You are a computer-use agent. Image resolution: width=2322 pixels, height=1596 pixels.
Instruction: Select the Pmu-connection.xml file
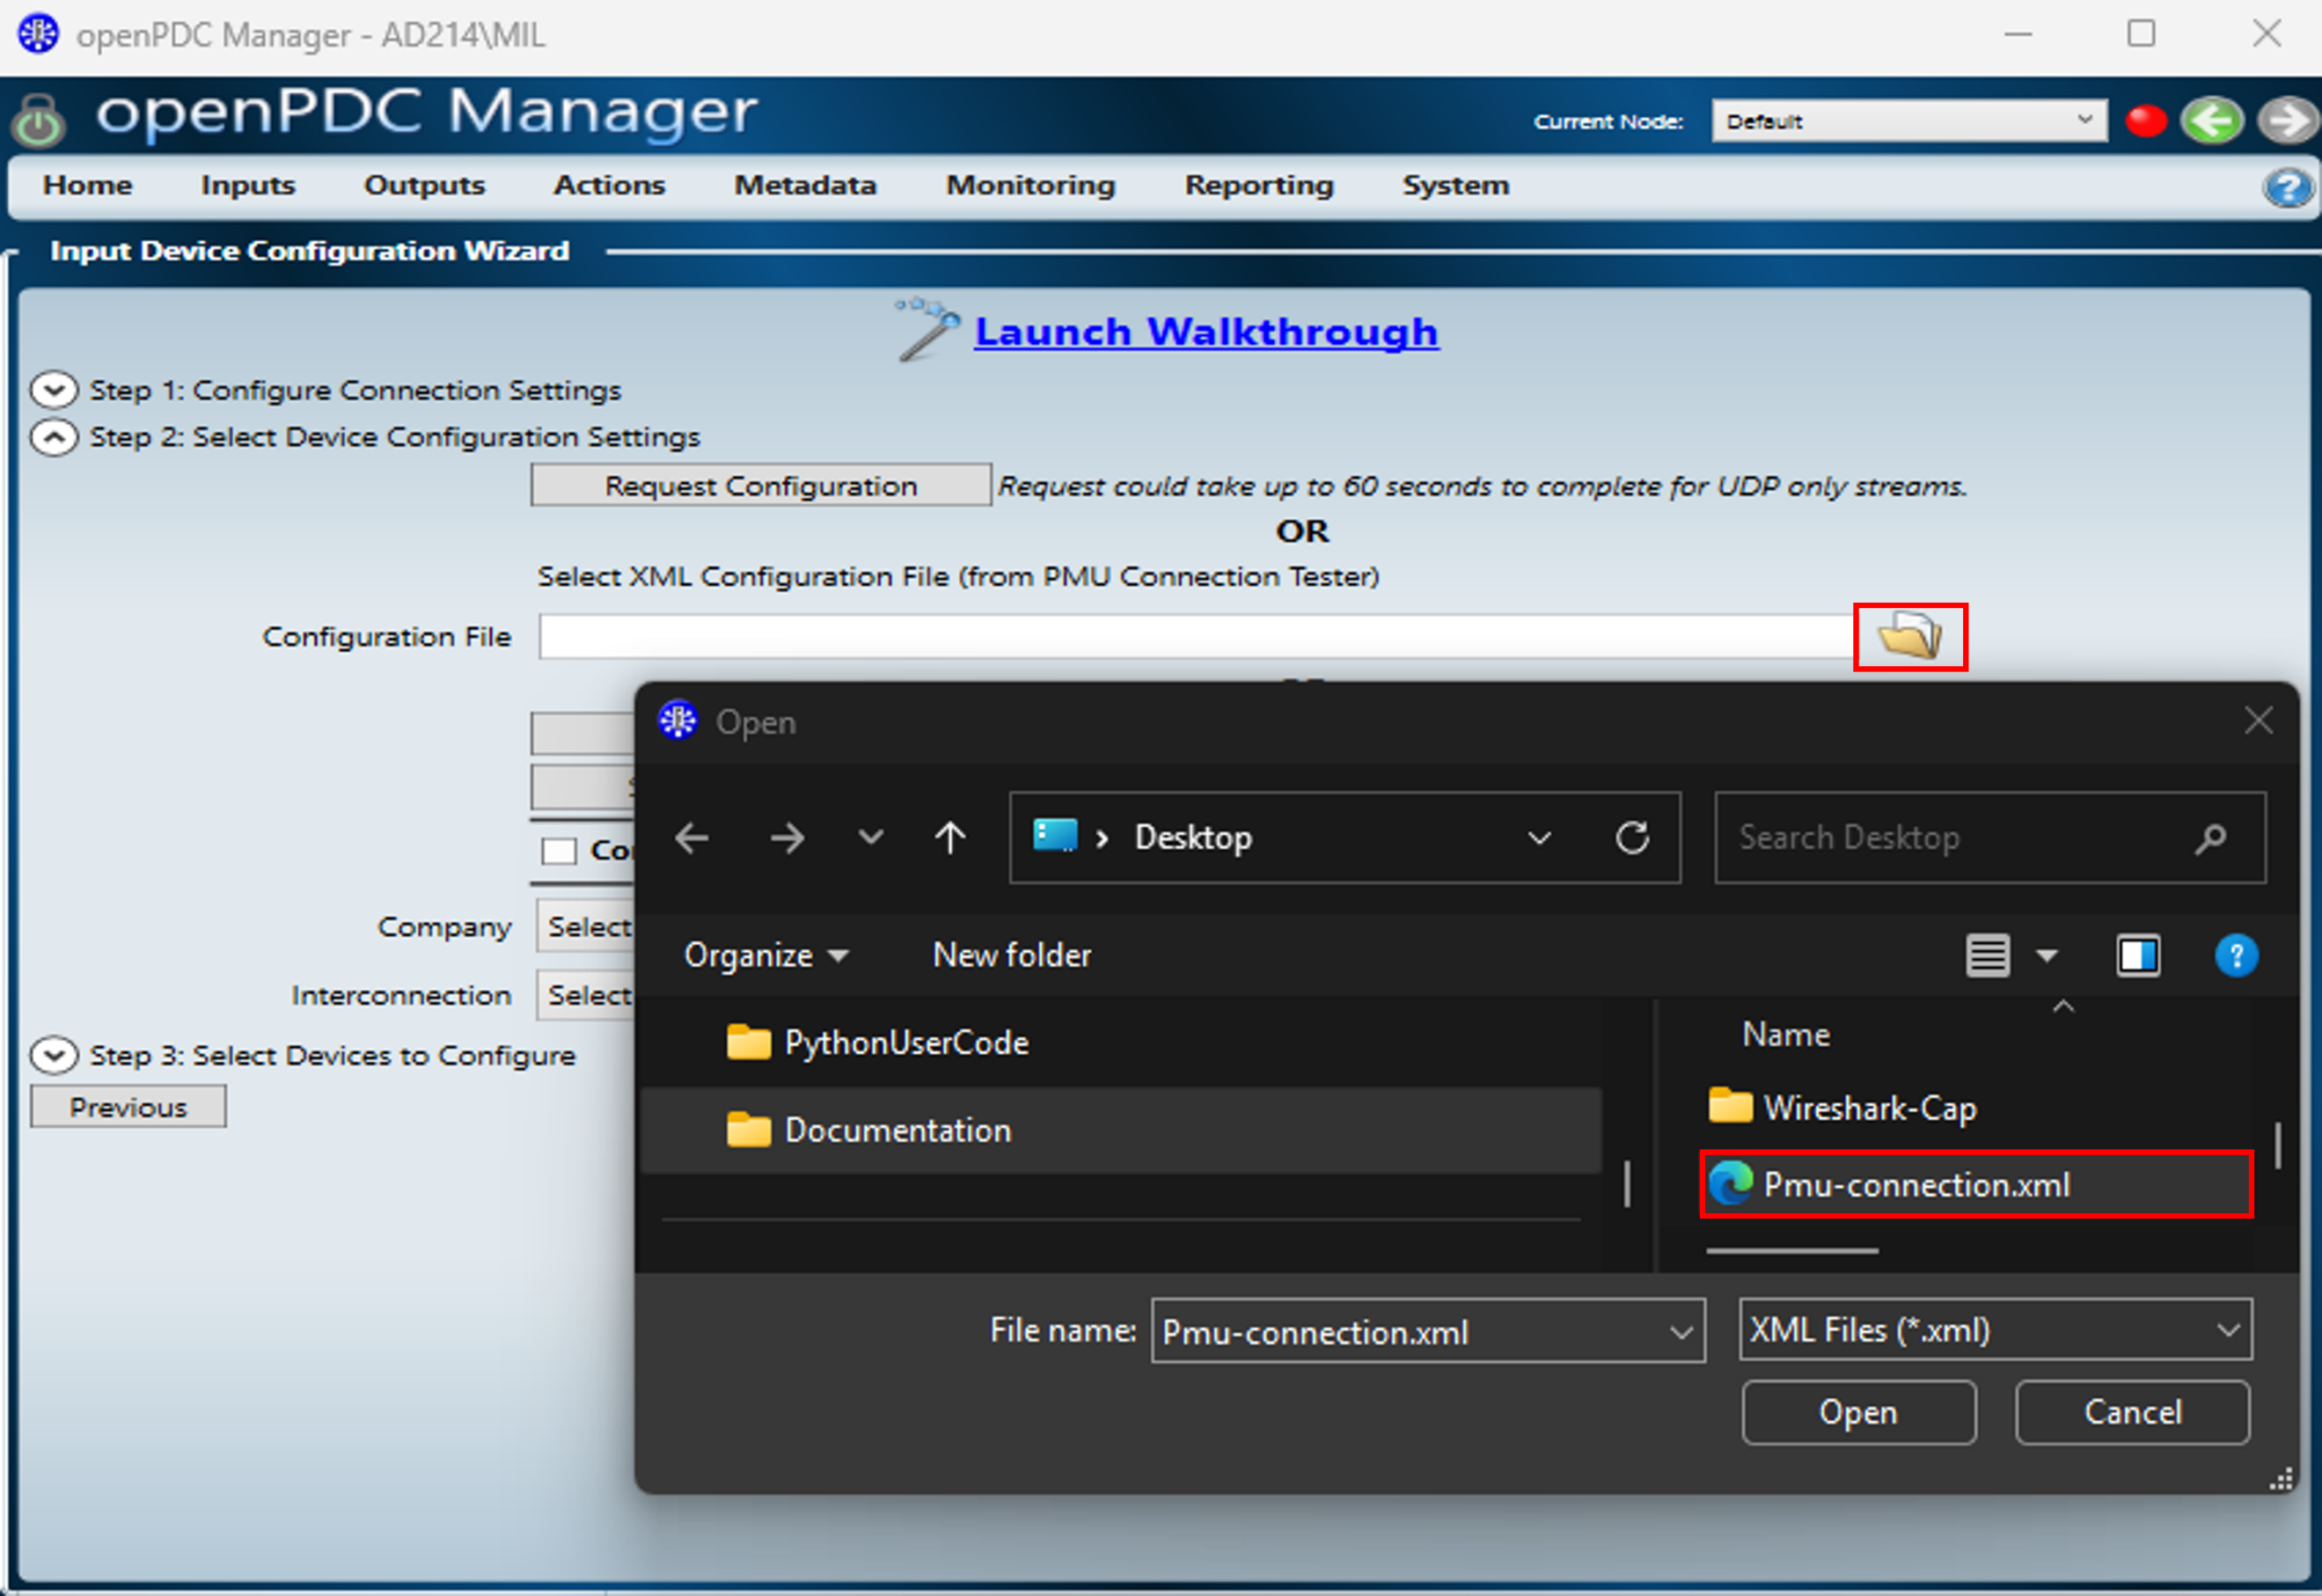pos(1915,1185)
